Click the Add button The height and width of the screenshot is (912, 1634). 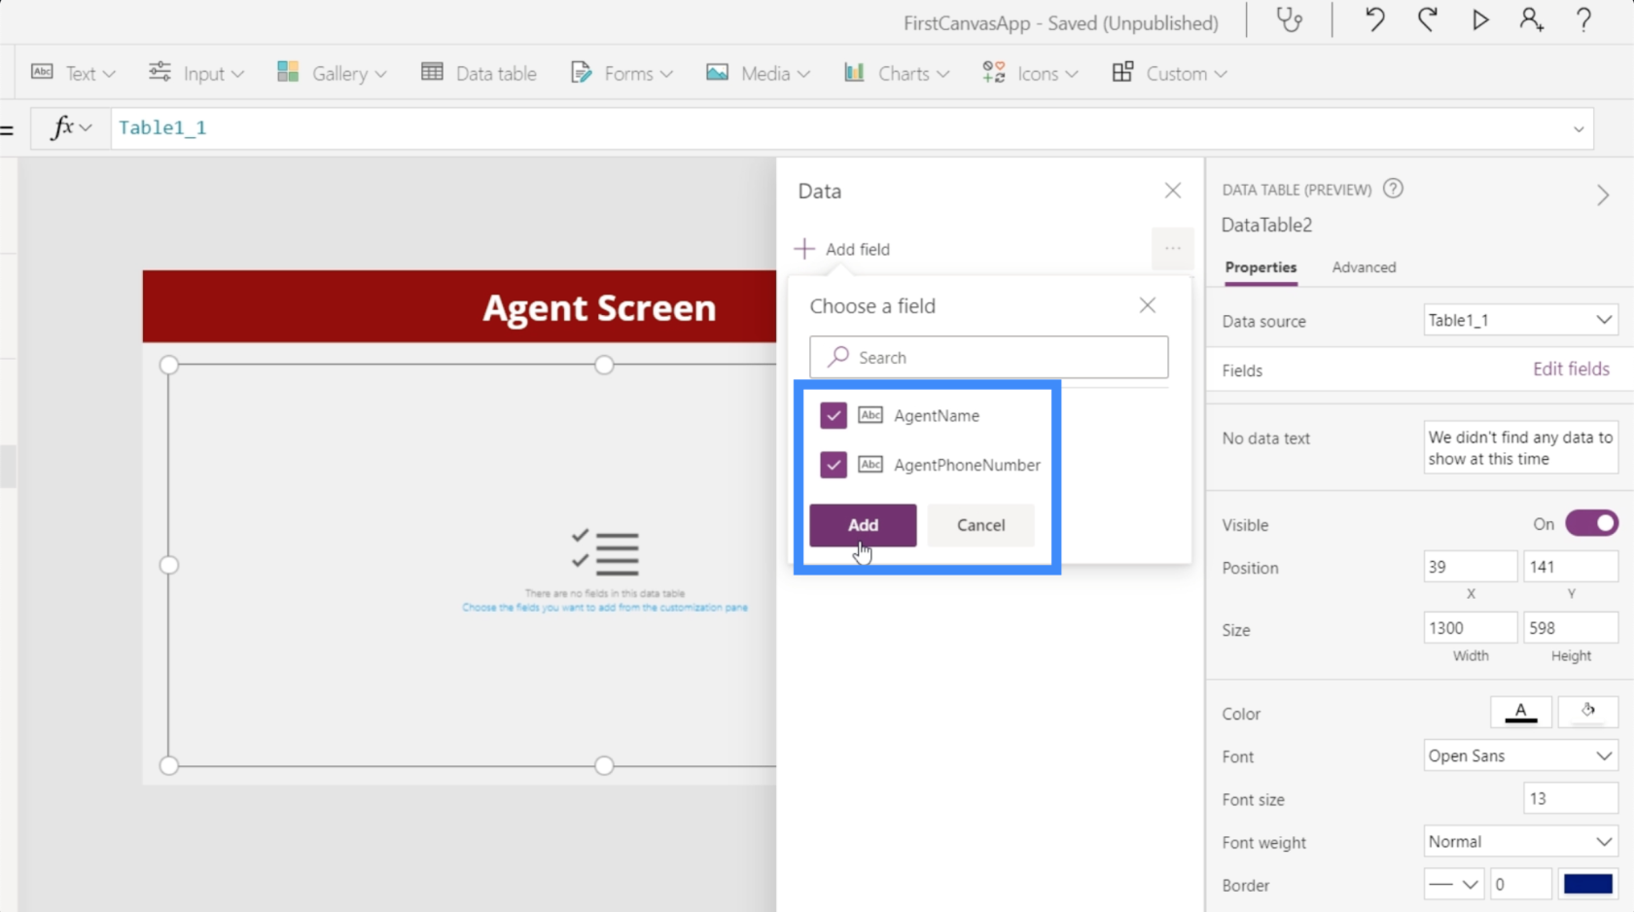(863, 525)
